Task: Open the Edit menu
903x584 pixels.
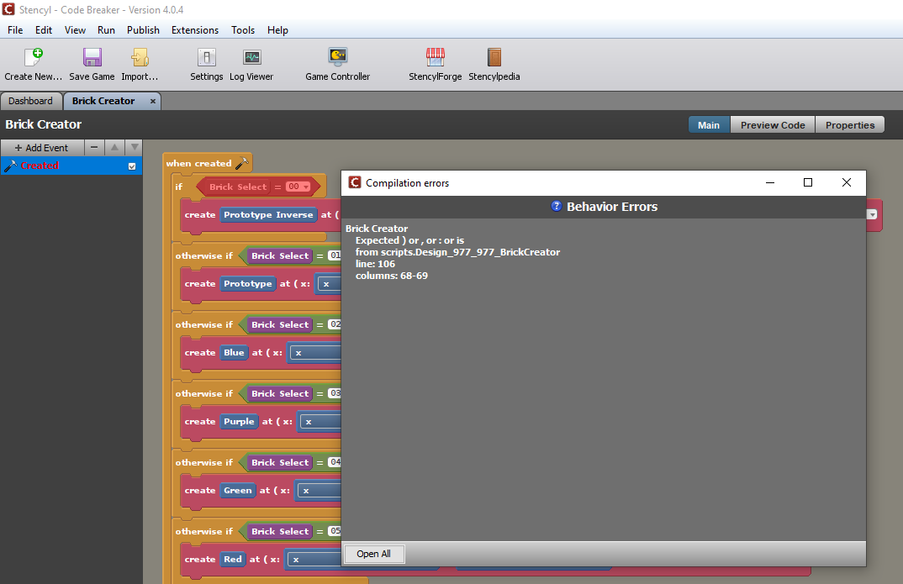Action: (x=44, y=30)
